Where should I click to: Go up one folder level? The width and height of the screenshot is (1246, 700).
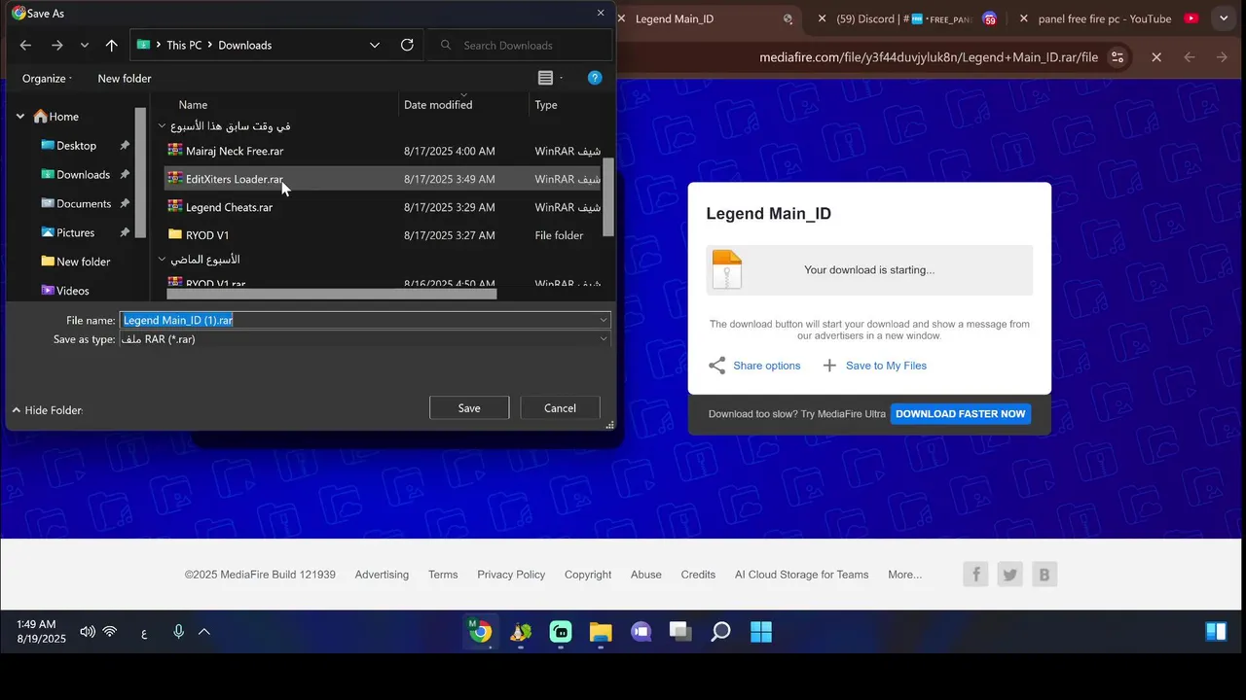pos(111,45)
